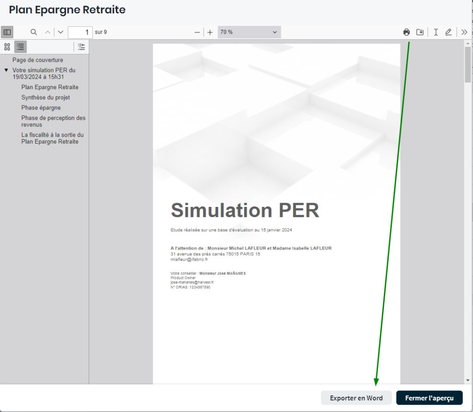473x412 pixels.
Task: Click the zoom in plus icon
Action: click(210, 32)
